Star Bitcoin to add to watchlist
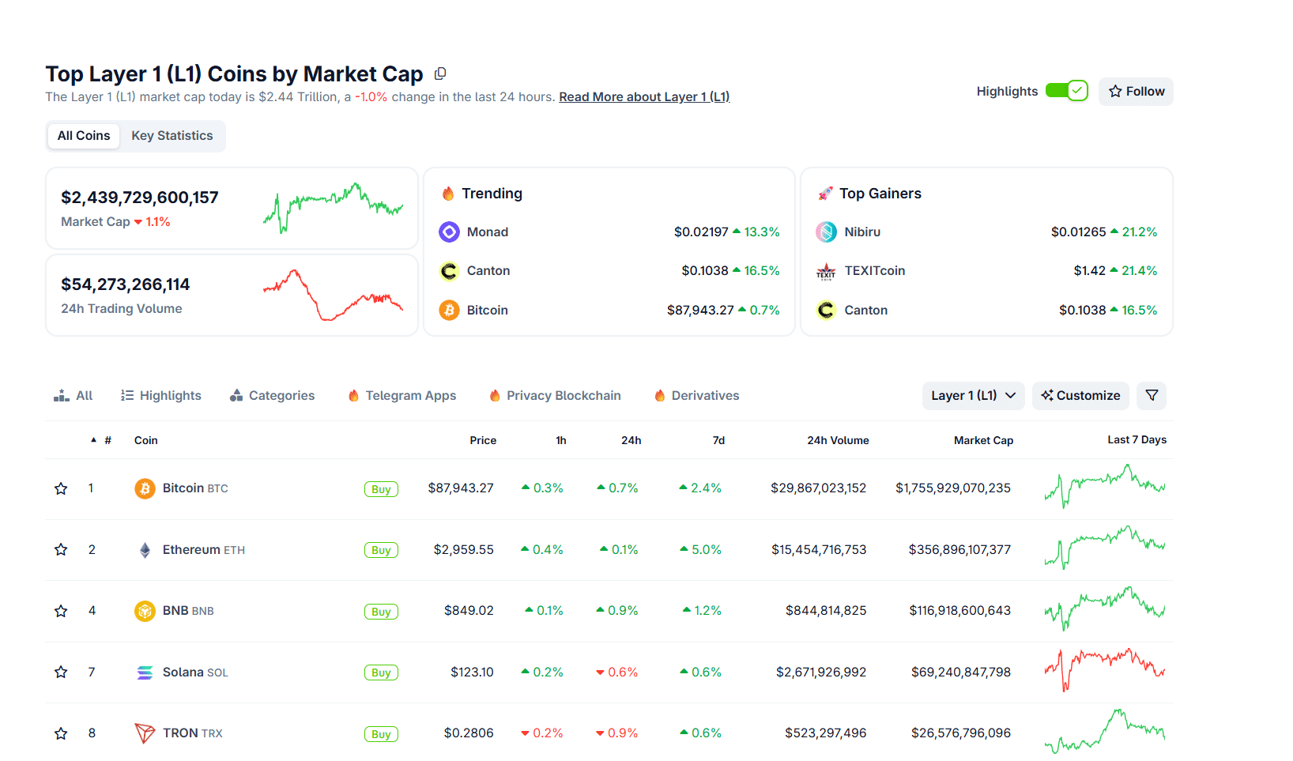1293x761 pixels. click(x=61, y=488)
